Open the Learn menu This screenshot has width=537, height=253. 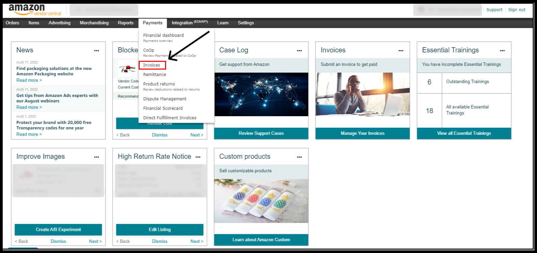[223, 23]
